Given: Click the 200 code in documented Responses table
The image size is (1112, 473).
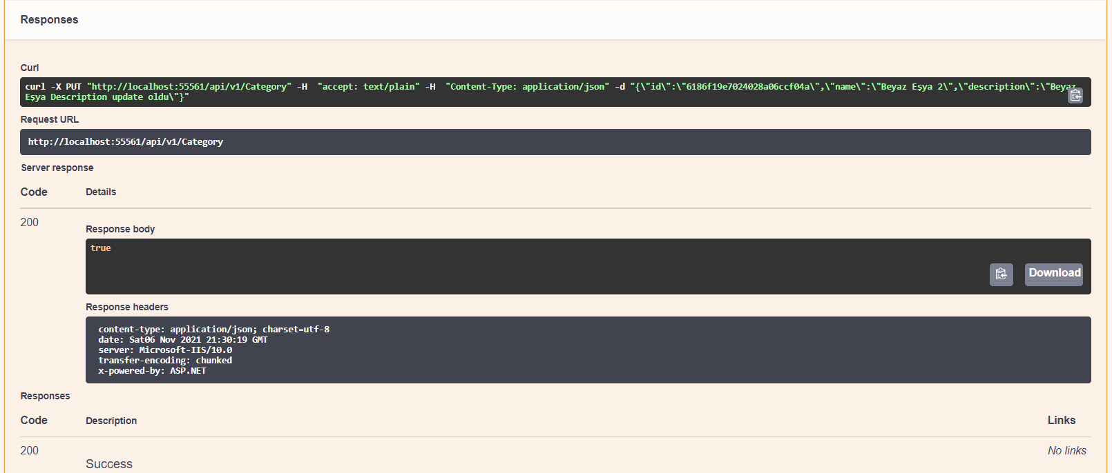Looking at the screenshot, I should pos(30,450).
